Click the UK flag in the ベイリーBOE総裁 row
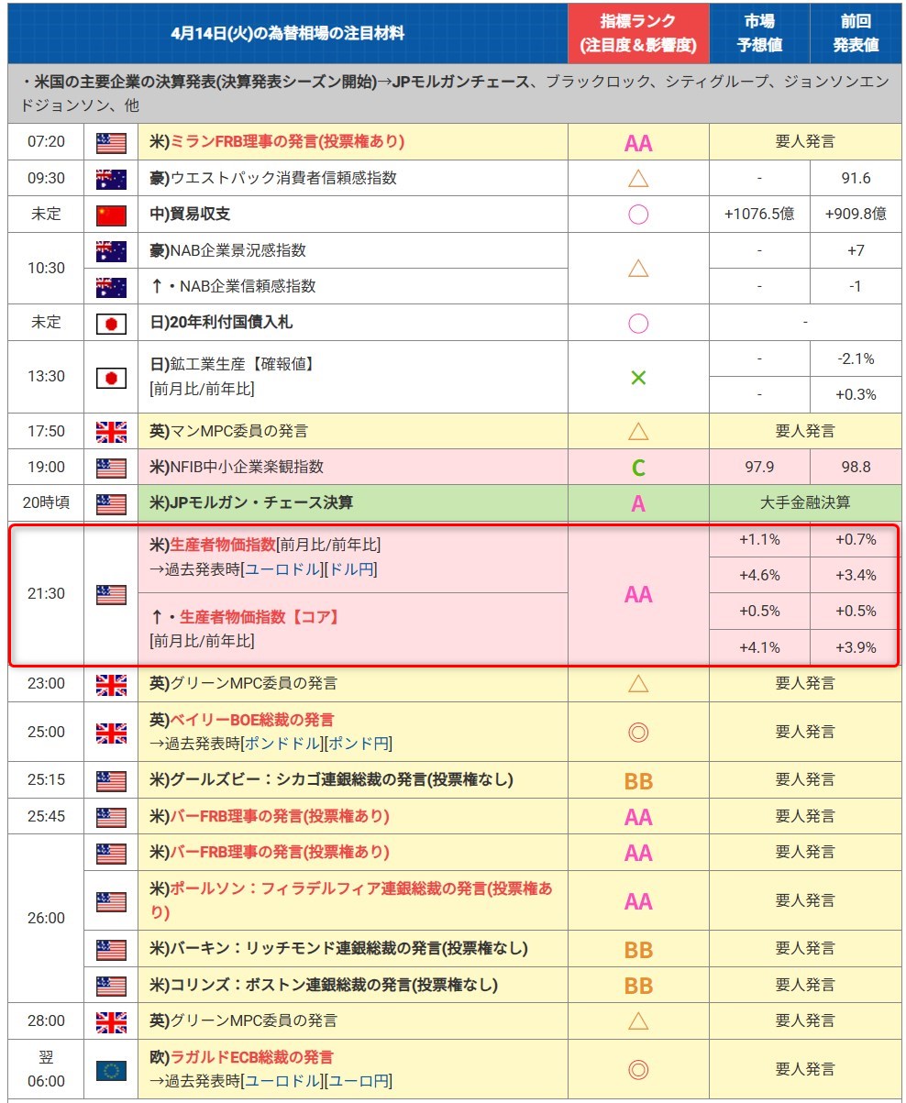The height and width of the screenshot is (1103, 906). pos(111,732)
